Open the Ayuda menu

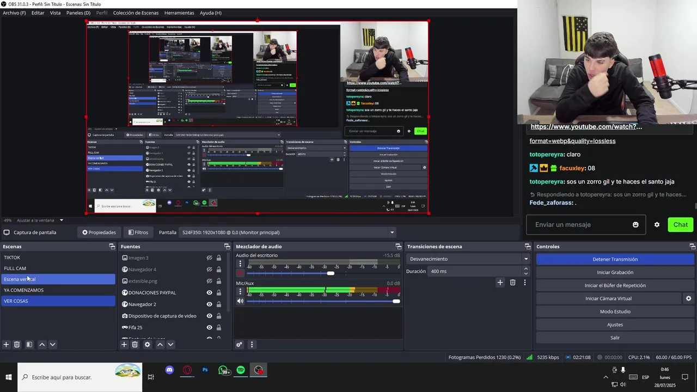tap(210, 13)
